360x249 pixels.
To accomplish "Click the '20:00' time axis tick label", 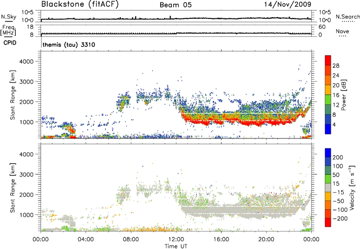I will (x=266, y=240).
